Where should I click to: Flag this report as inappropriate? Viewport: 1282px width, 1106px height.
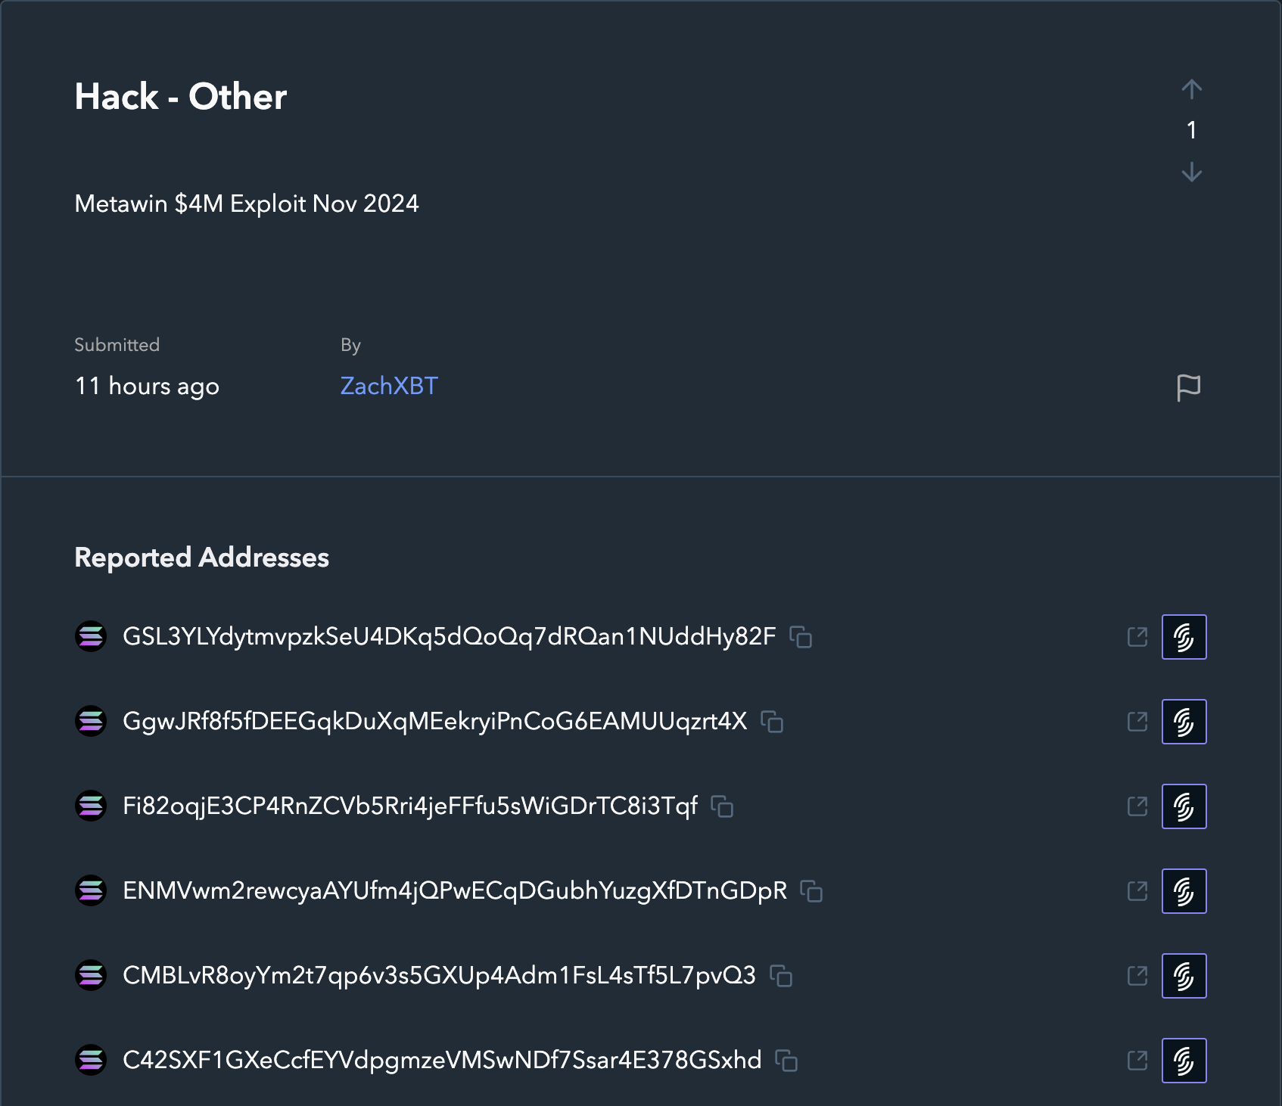pos(1188,387)
